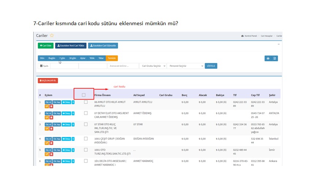Open the Cari Grubu Seçiniz dropdown

pos(153,66)
